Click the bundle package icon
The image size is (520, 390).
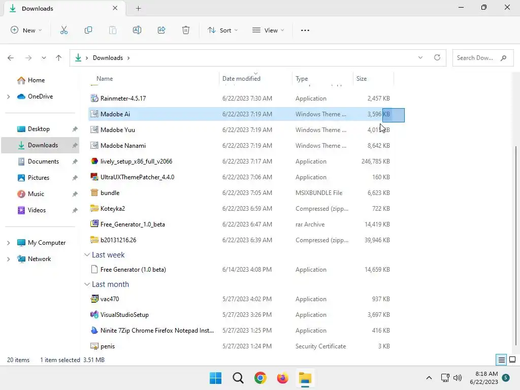[x=94, y=192]
